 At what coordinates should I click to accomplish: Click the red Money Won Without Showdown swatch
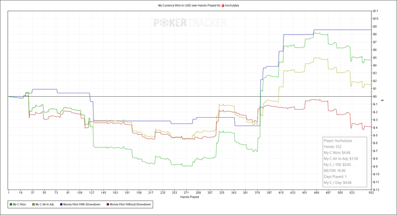108,204
